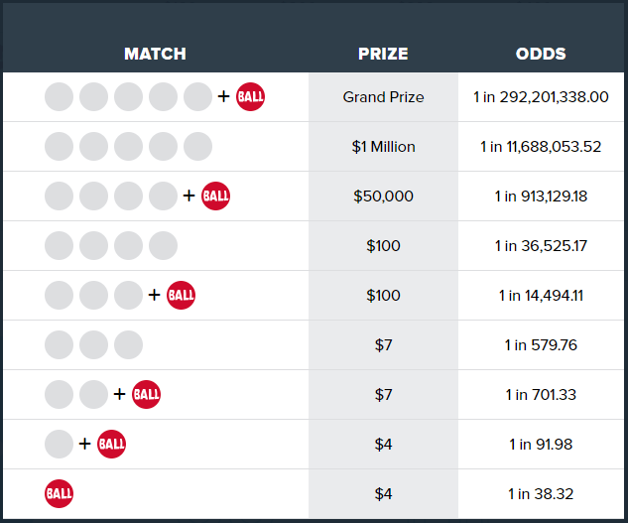Click the MATCH column header
Image resolution: width=628 pixels, height=523 pixels.
(155, 54)
